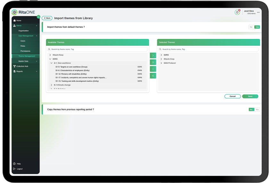Go to Roles under User Management
Image resolution: width=271 pixels, height=183 pixels.
click(23, 46)
